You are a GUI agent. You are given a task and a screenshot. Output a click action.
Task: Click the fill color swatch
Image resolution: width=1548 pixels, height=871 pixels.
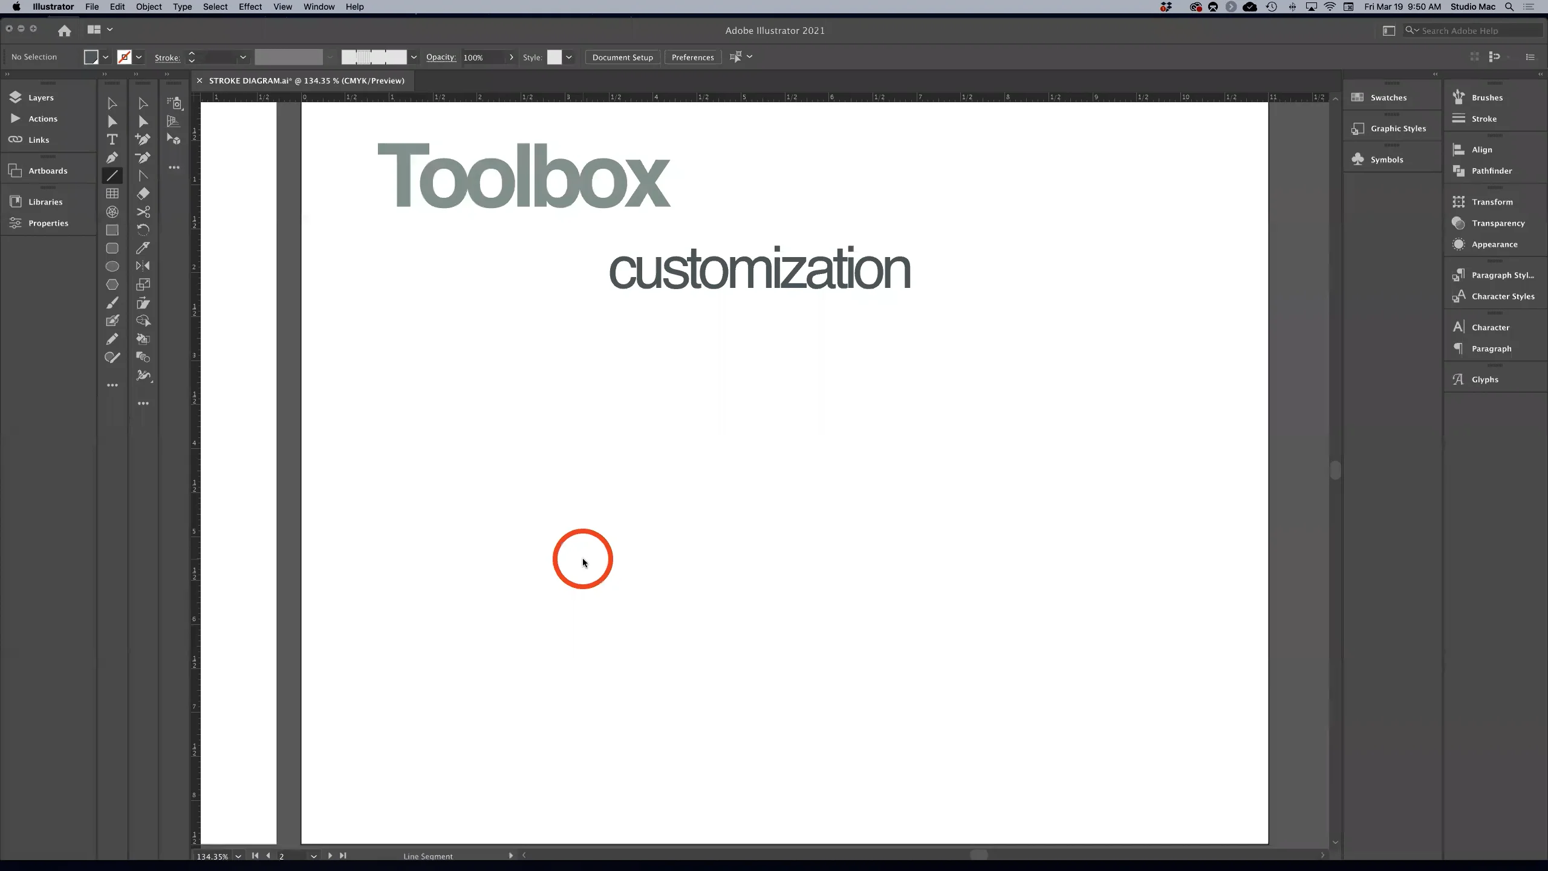(92, 57)
